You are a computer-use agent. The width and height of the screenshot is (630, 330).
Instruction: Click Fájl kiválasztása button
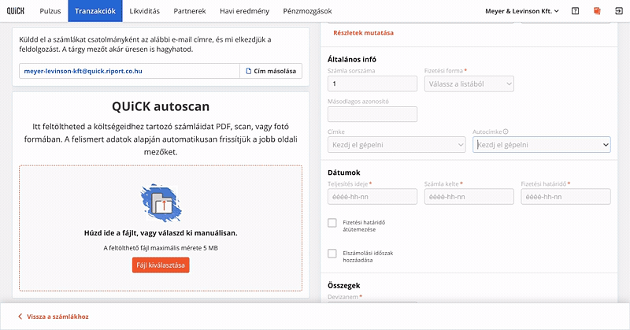point(161,265)
